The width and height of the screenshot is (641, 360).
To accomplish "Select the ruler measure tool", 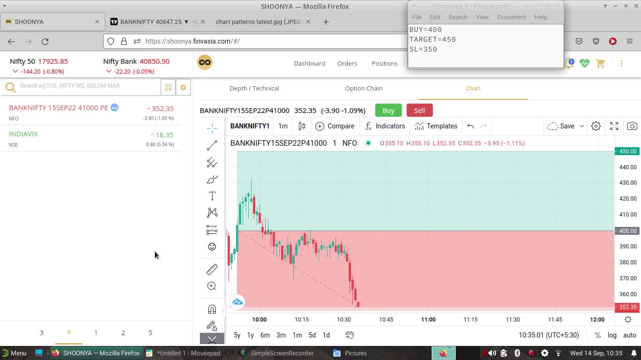I will (212, 269).
